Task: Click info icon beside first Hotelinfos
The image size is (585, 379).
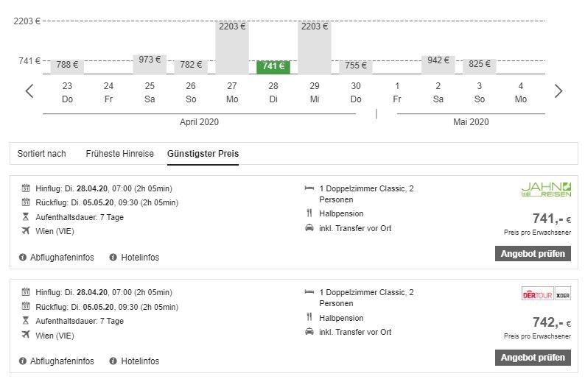Action: [x=113, y=258]
